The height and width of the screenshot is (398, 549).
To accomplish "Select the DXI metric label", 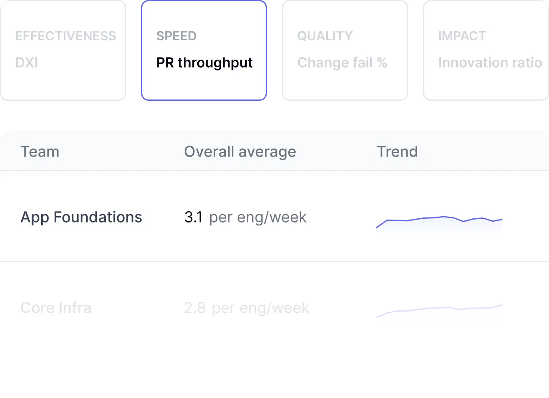I will [x=26, y=63].
